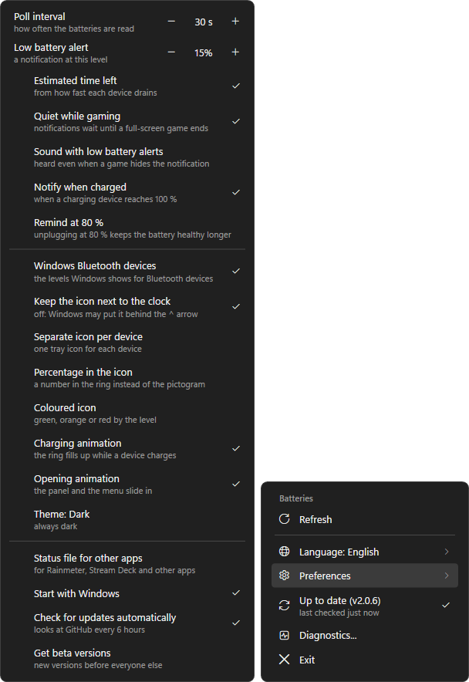
Task: Open Status file for other apps
Action: [x=127, y=564]
